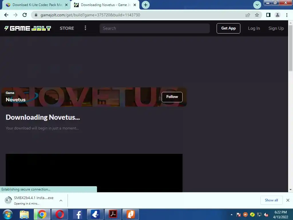
Task: Click the Get App button
Action: (x=228, y=28)
